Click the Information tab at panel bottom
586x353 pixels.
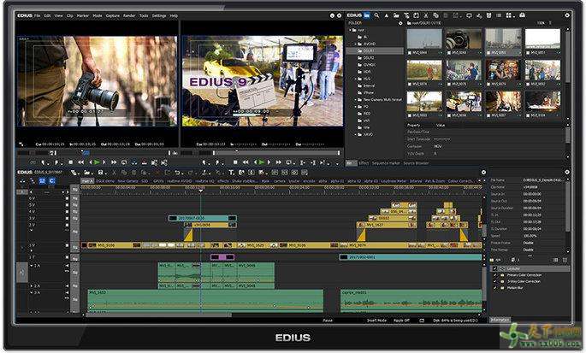coord(500,320)
